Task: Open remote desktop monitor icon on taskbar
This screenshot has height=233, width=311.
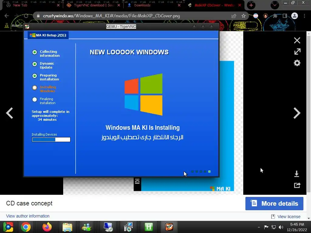Action: [108, 227]
